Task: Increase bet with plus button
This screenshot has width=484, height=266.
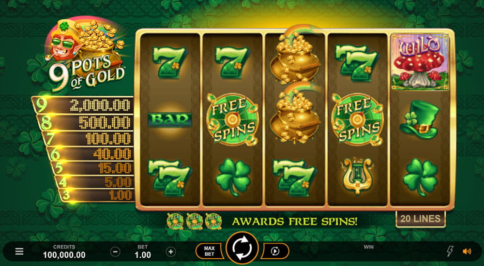Action: click(x=171, y=252)
